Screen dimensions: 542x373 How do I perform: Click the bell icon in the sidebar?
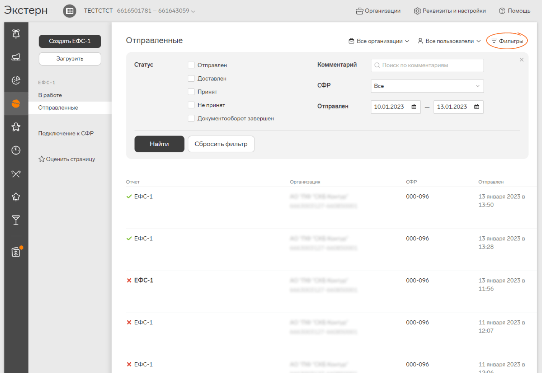click(x=16, y=34)
